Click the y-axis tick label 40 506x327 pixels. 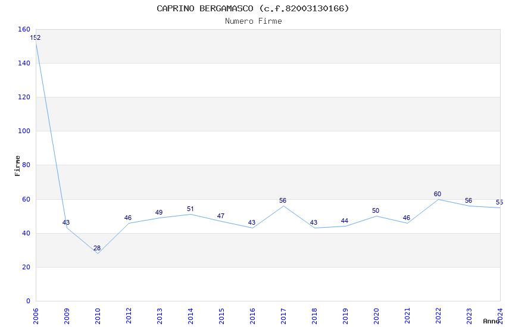[26, 233]
